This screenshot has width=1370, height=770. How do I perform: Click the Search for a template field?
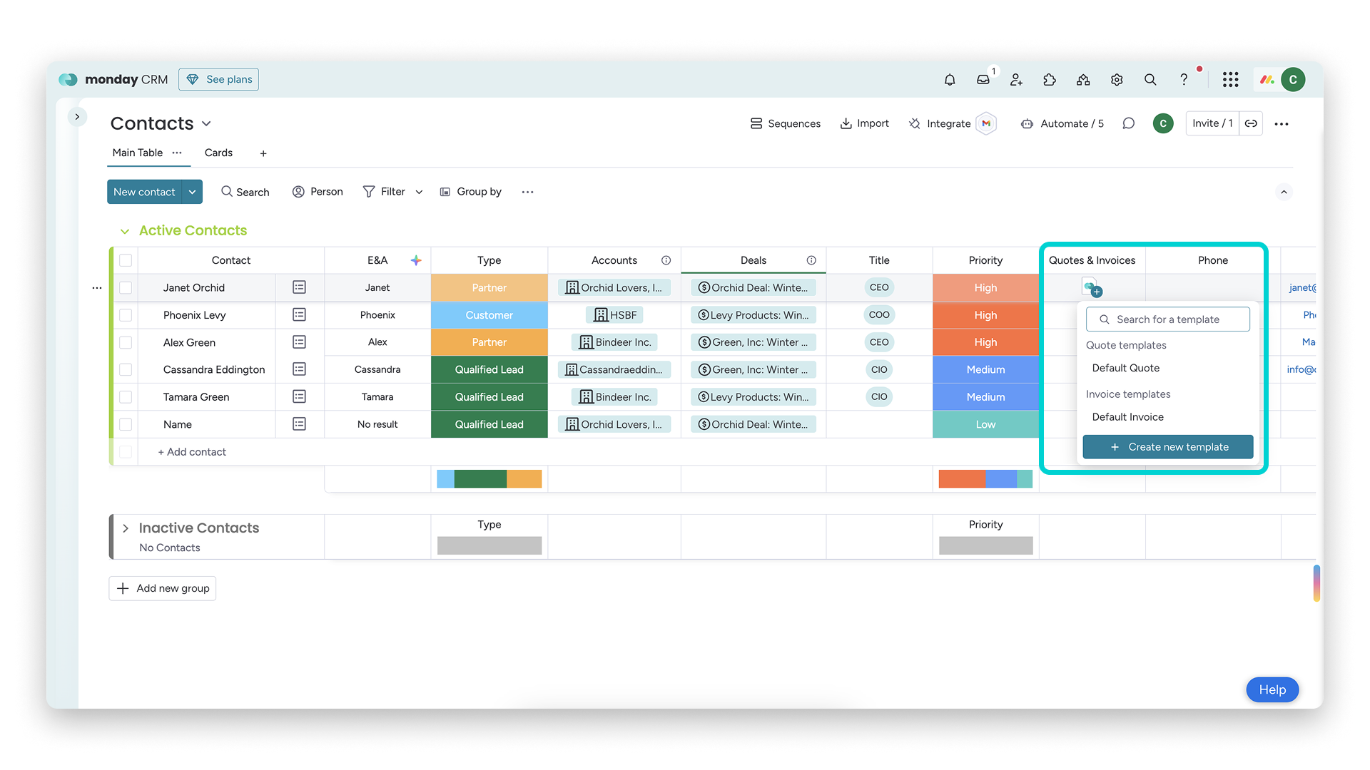1168,319
